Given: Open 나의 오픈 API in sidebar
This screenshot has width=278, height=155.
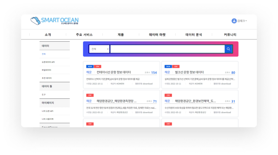Looking at the screenshot, I should (x=48, y=111).
